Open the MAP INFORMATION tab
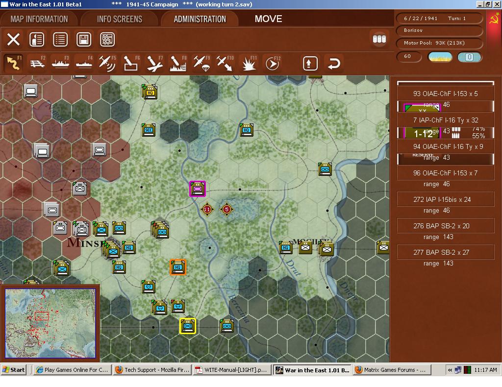The image size is (502, 387). coord(39,19)
